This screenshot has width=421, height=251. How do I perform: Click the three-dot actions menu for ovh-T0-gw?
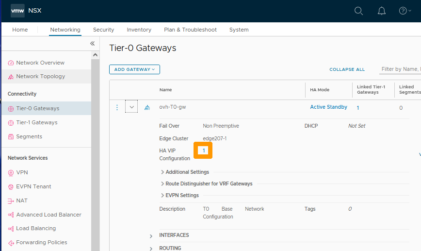pos(117,107)
